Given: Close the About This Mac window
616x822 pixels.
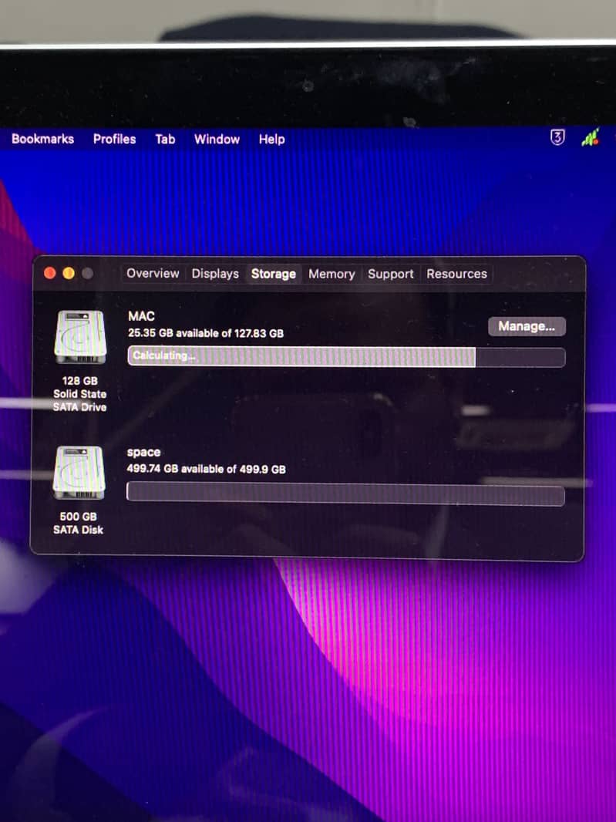Looking at the screenshot, I should pyautogui.click(x=50, y=273).
